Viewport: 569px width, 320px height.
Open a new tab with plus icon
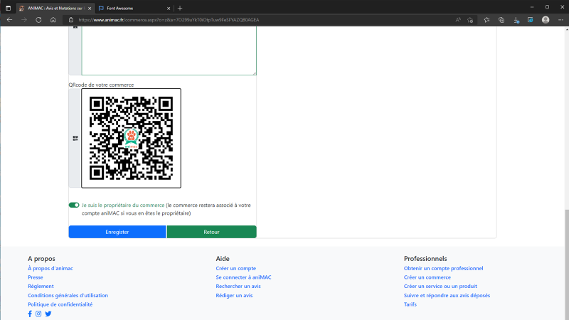tap(180, 8)
